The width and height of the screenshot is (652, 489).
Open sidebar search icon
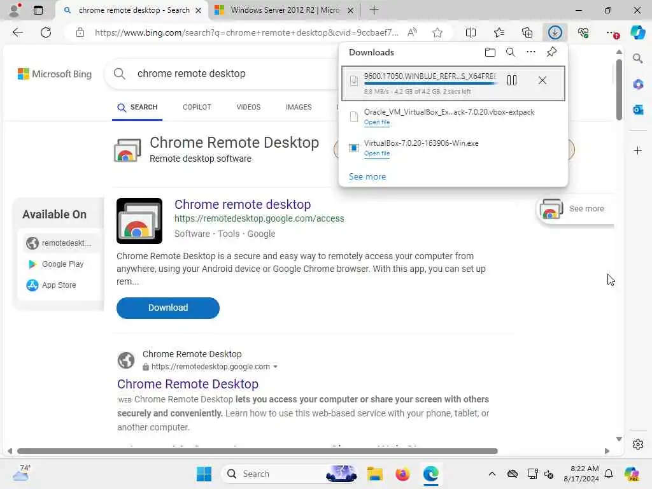(638, 58)
